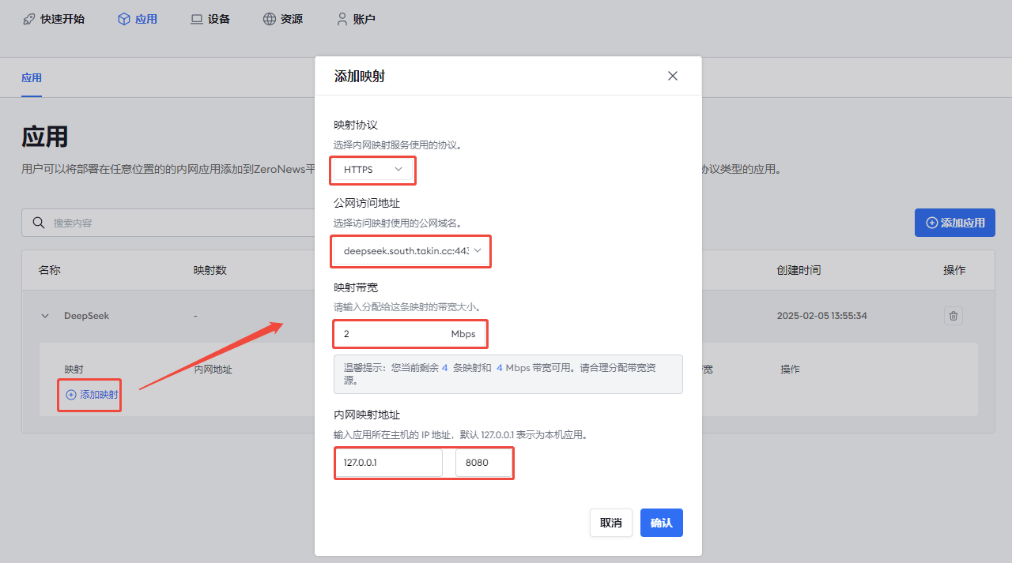The width and height of the screenshot is (1012, 563).
Task: Open the HTTPS protocol dropdown
Action: (x=373, y=170)
